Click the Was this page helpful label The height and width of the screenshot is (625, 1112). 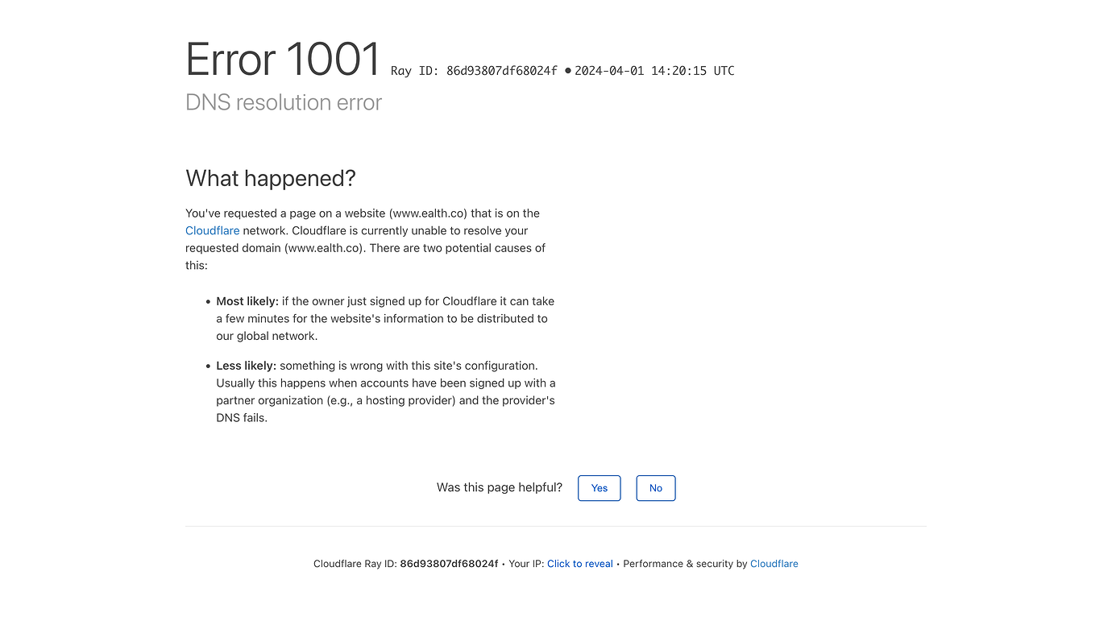tap(499, 487)
